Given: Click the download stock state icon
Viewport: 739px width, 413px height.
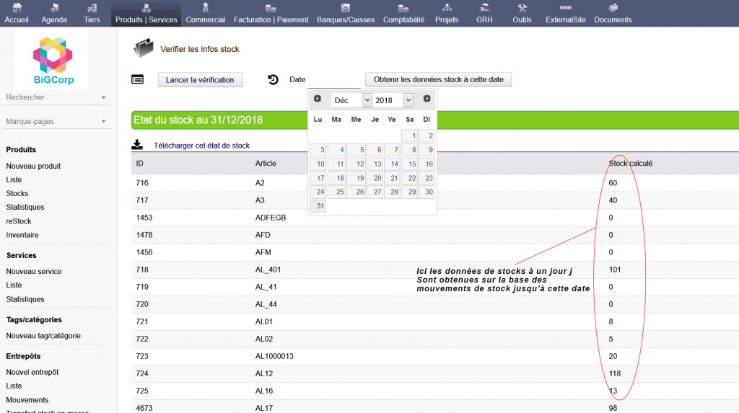Looking at the screenshot, I should click(x=137, y=145).
